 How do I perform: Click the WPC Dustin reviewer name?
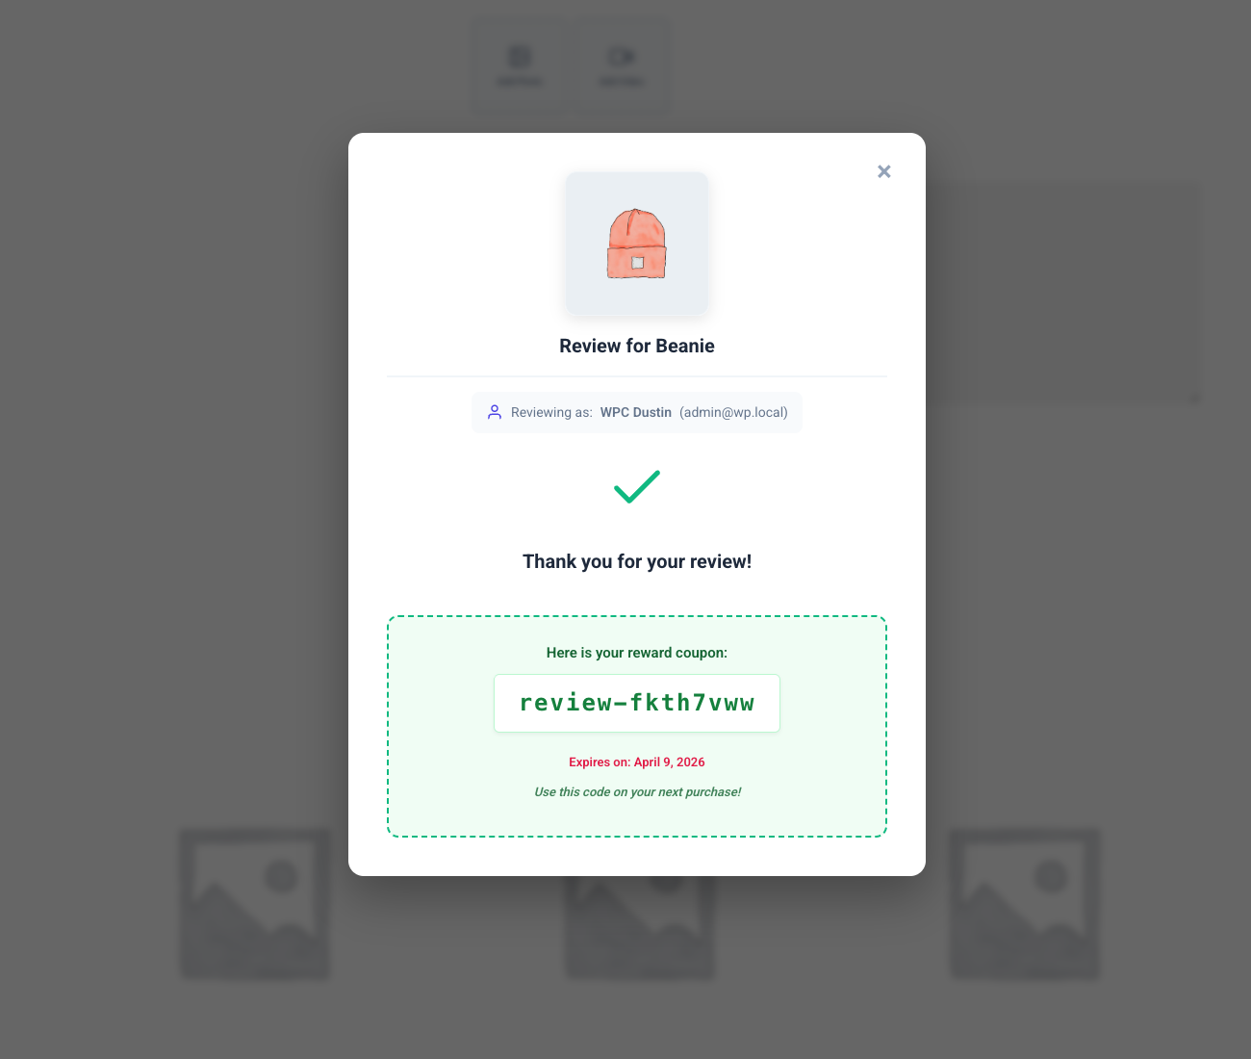point(636,412)
